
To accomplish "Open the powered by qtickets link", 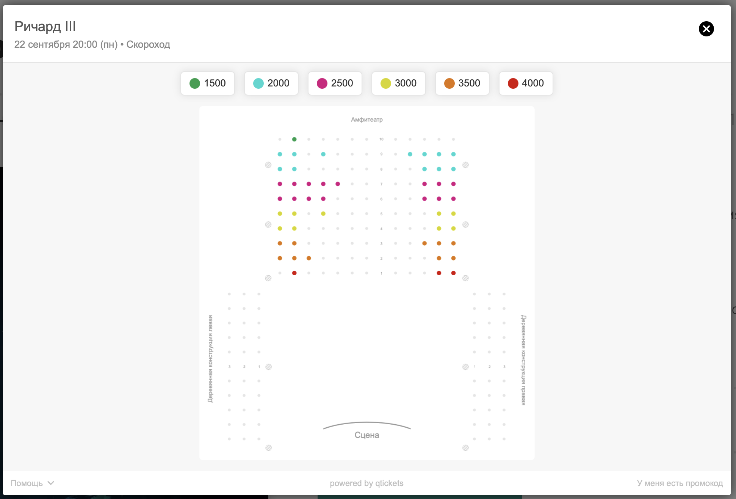I will 366,483.
